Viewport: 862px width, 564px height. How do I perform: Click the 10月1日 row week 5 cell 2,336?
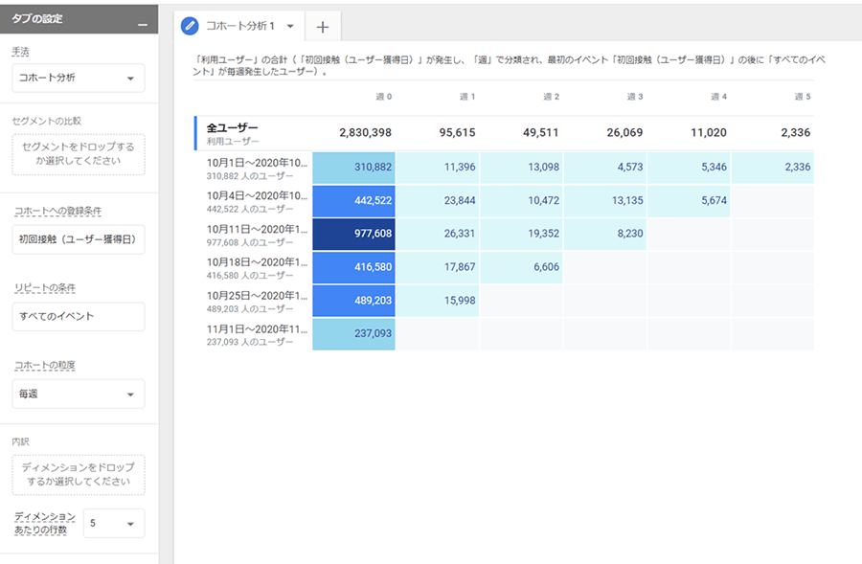[x=773, y=168]
